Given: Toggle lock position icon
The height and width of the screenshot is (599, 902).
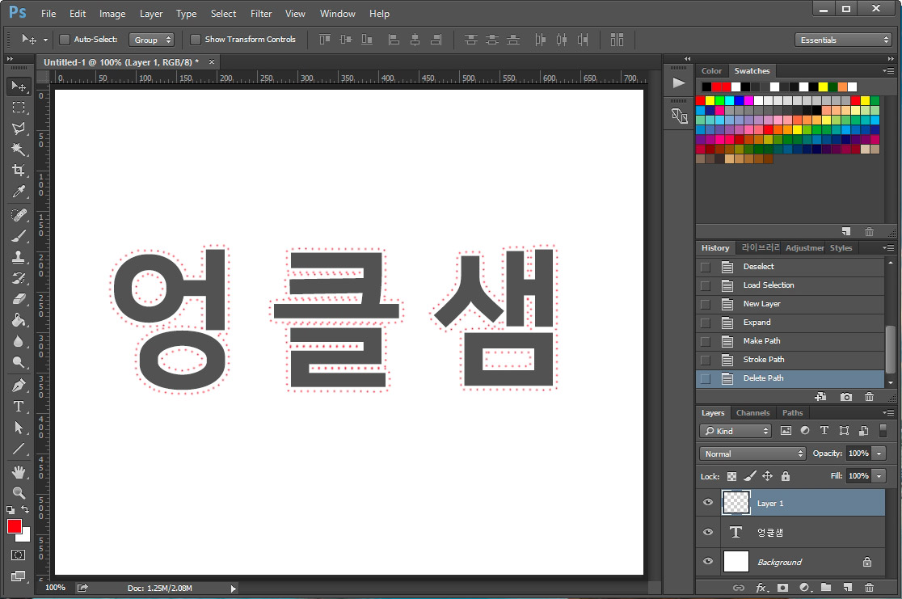Looking at the screenshot, I should (767, 476).
